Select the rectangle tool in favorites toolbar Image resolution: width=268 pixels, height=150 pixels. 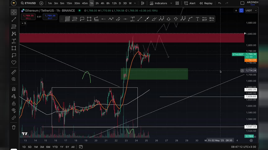coord(89,19)
